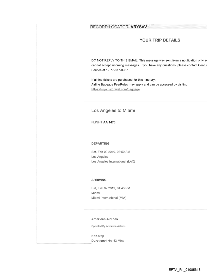Click the DEPARTING section label

coord(100,143)
